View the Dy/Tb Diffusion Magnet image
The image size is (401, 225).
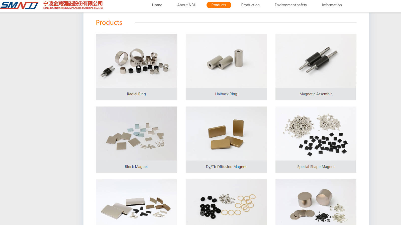[226, 133]
